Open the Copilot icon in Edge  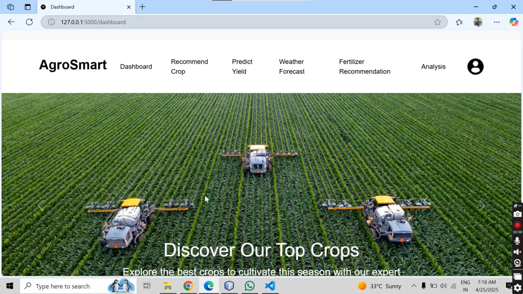[x=514, y=22]
